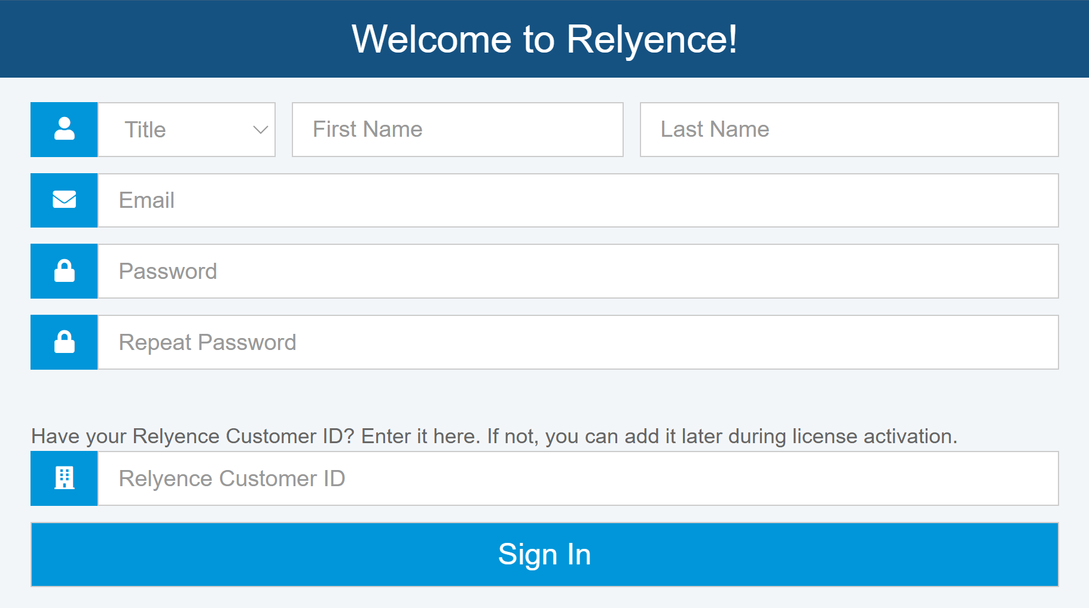Click into the Last Name field
This screenshot has height=608, width=1089.
click(849, 130)
